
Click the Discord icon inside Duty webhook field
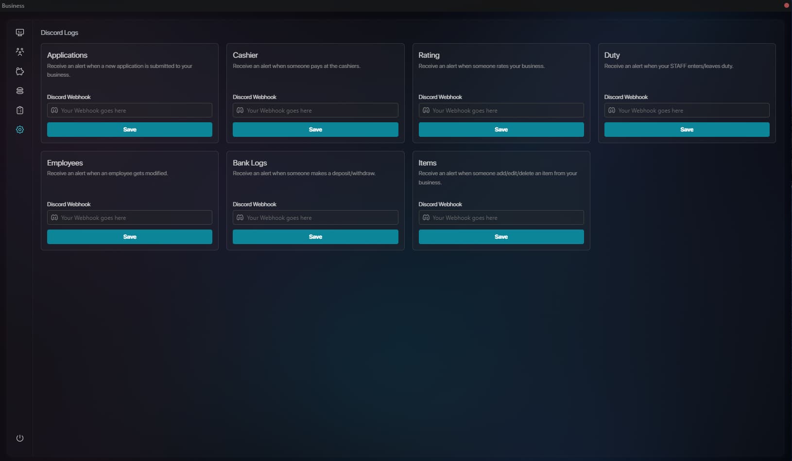pyautogui.click(x=612, y=110)
